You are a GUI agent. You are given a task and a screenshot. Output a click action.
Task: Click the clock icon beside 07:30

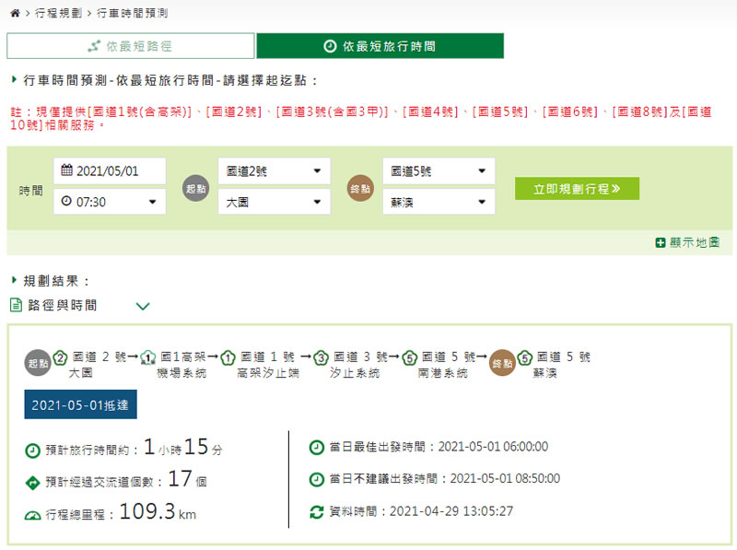click(x=66, y=201)
